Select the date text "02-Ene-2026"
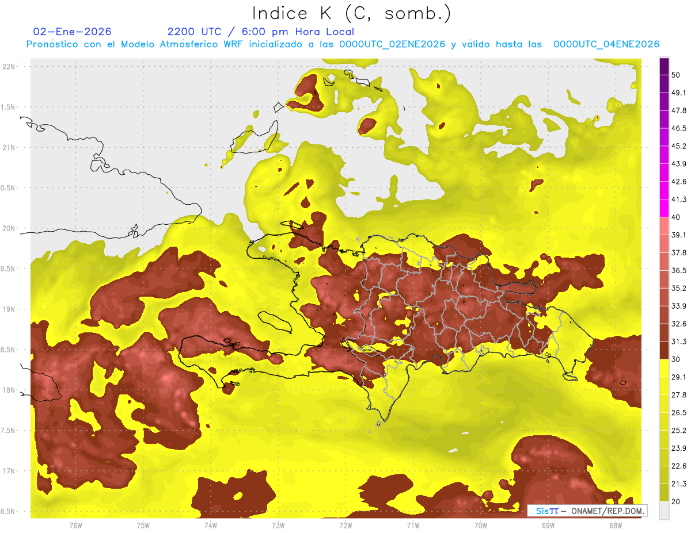This screenshot has height=533, width=691. (73, 32)
